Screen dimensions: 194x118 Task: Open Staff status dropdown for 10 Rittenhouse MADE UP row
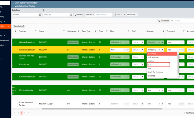pos(142,50)
